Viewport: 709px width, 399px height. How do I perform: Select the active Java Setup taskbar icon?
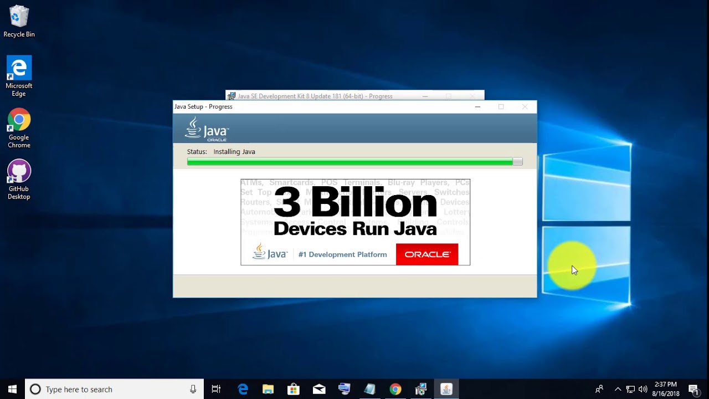446,389
